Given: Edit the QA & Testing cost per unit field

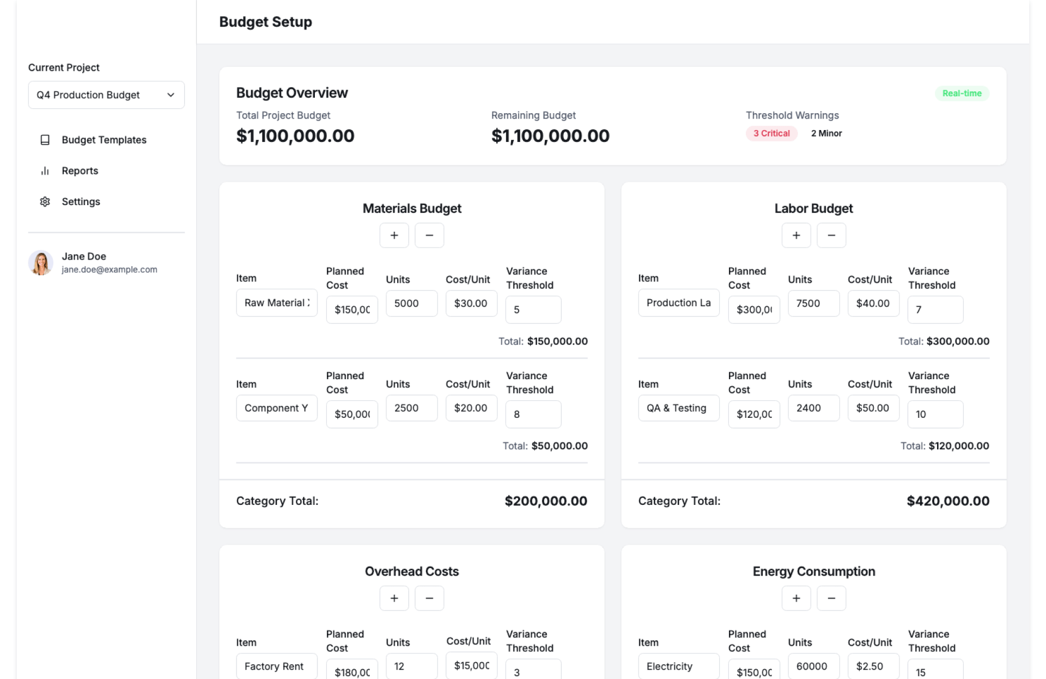Looking at the screenshot, I should tap(873, 408).
